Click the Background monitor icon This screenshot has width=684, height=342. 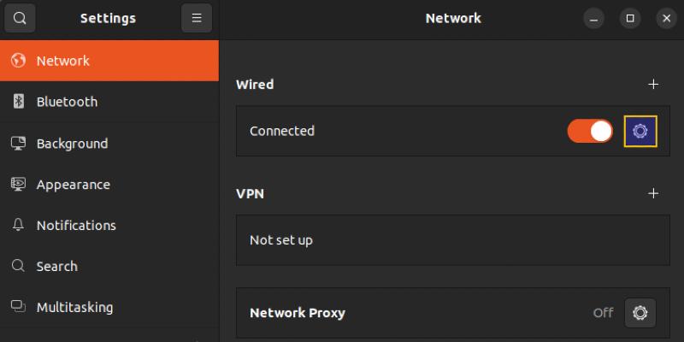(x=18, y=143)
